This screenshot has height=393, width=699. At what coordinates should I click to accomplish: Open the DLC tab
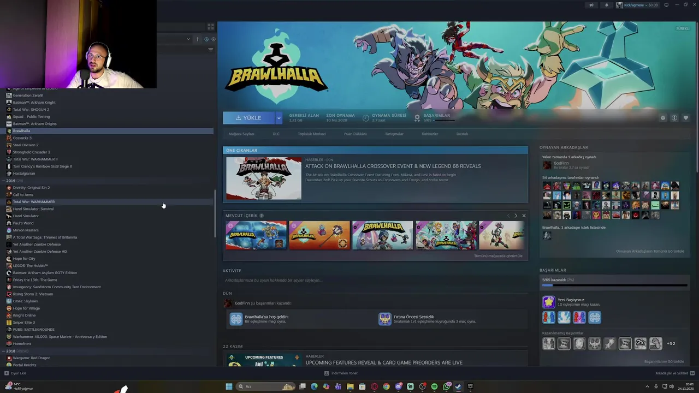[276, 134]
